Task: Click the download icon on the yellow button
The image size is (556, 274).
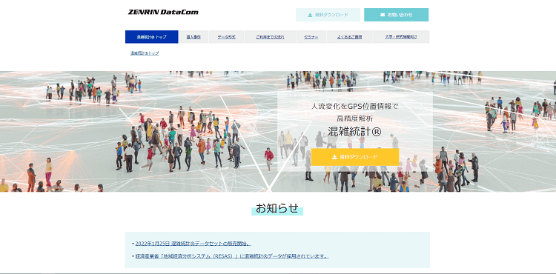Action: 334,157
